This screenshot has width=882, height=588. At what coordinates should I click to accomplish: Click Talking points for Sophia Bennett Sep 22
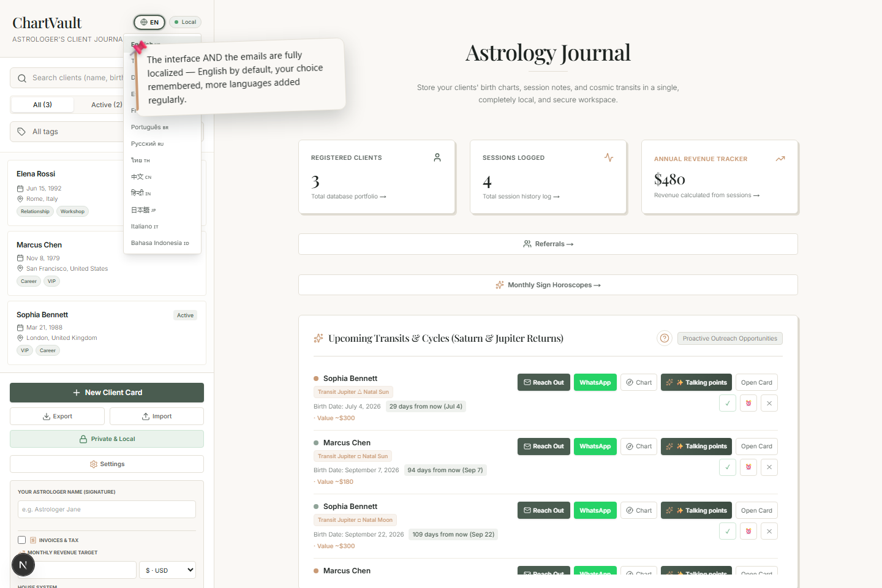696,510
